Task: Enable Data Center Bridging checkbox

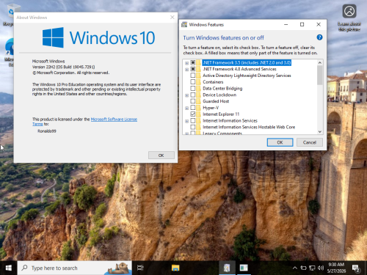Action: (193, 88)
